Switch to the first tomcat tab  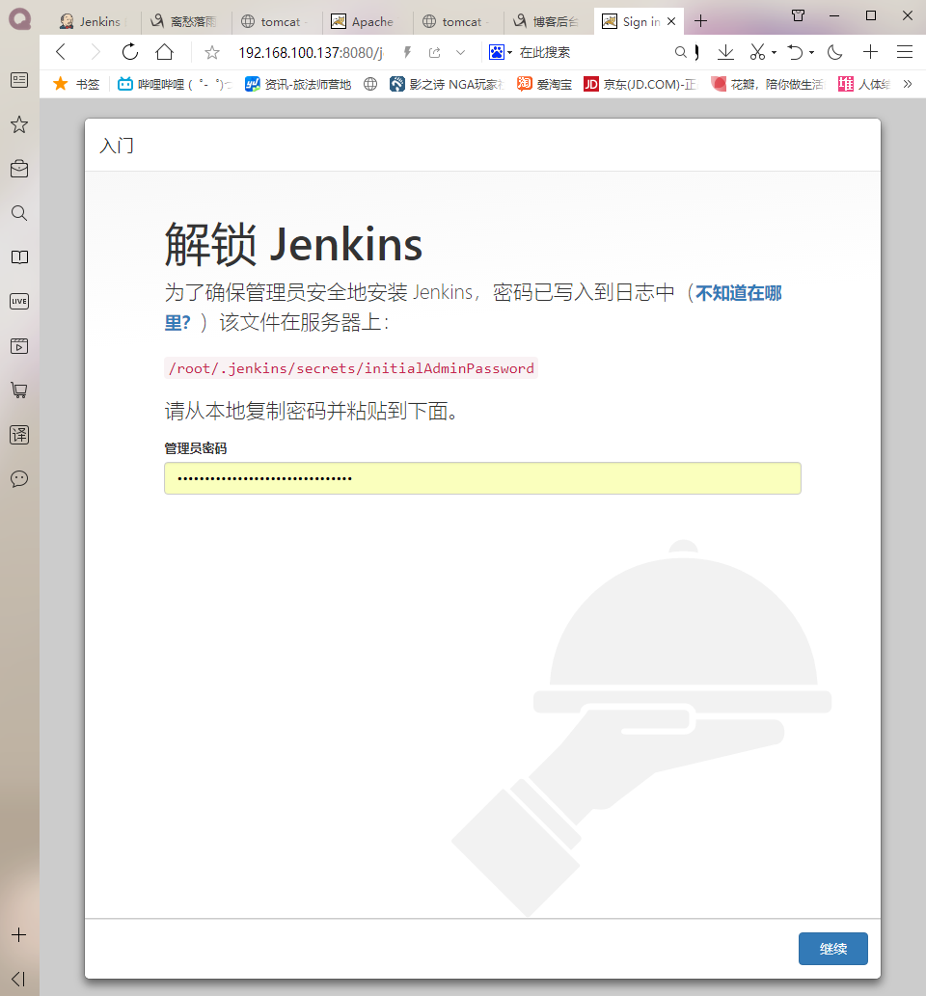[277, 21]
